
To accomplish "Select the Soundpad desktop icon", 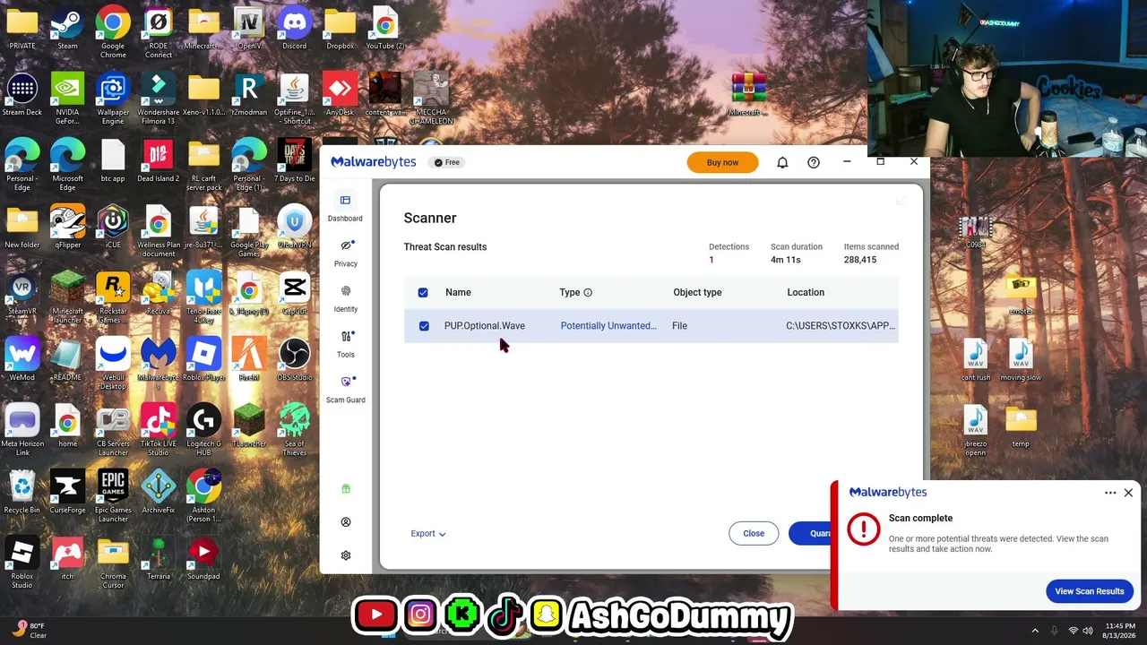I will 203,558.
